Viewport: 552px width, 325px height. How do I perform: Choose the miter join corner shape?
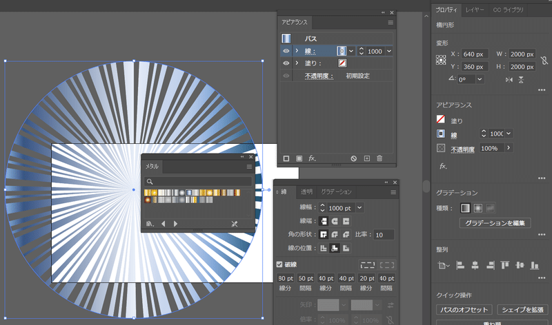pyautogui.click(x=323, y=234)
